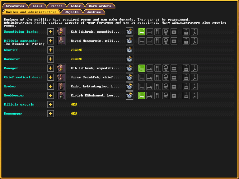Click hammer demand icon for Chief medical dwarf
Image resolution: width=239 pixels, height=179 pixels.
[x=194, y=77]
